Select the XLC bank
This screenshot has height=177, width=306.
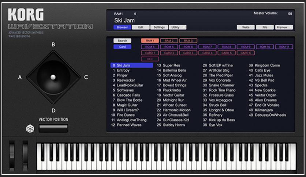coord(150,59)
